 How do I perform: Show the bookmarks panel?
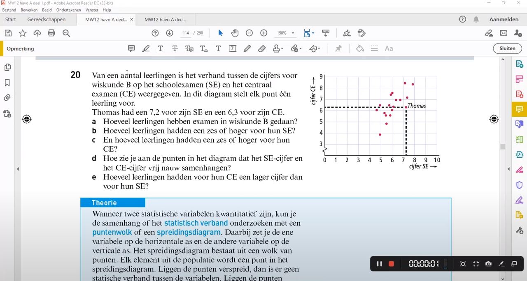tap(7, 83)
